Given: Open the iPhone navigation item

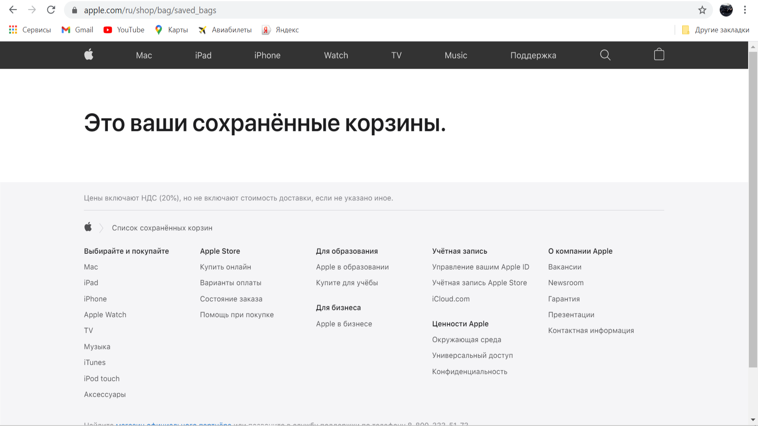Looking at the screenshot, I should (x=267, y=56).
